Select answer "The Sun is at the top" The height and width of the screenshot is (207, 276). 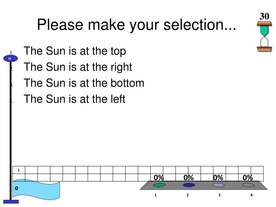[x=75, y=51]
